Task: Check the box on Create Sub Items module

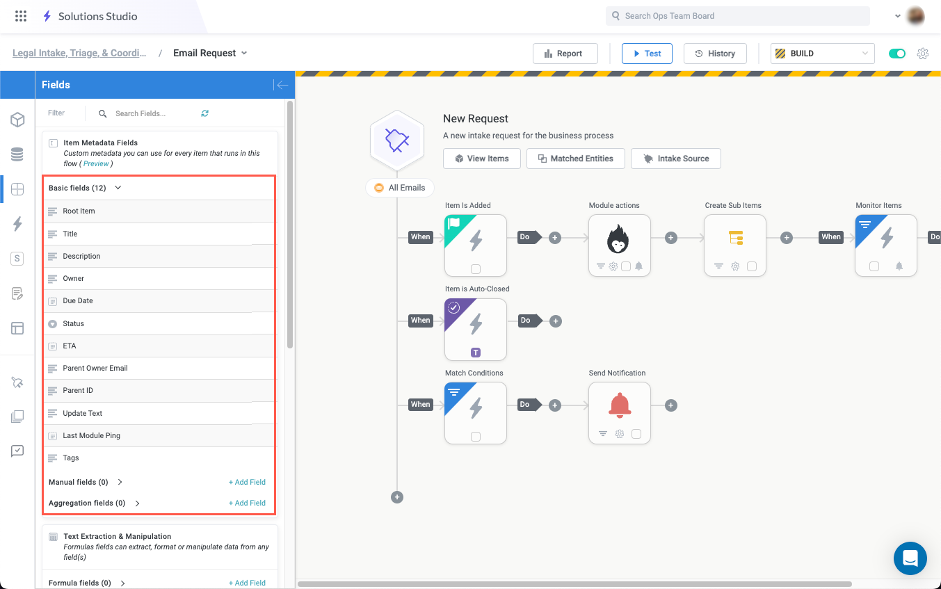Action: (752, 266)
